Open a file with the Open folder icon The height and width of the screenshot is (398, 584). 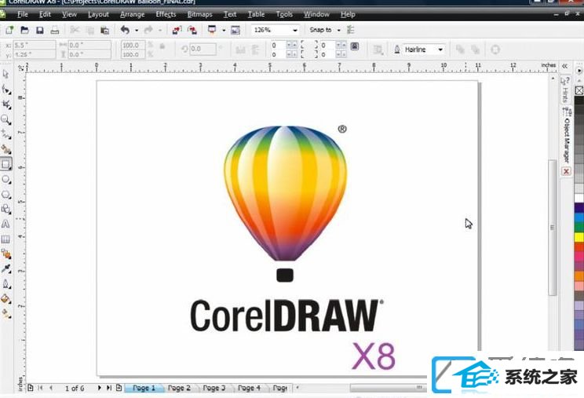24,30
